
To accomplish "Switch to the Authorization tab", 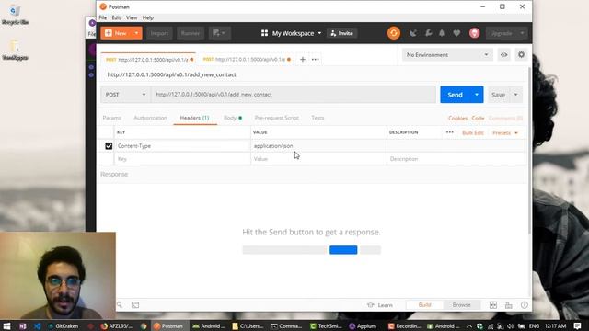I will click(x=150, y=118).
